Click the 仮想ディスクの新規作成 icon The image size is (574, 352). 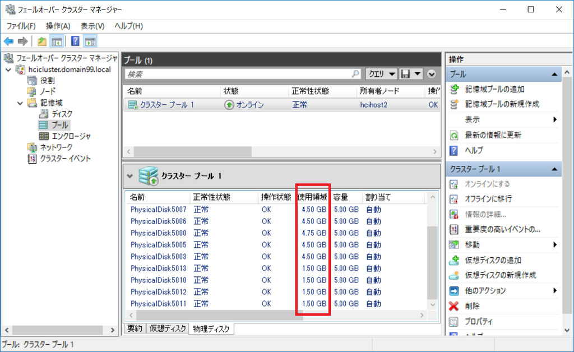tap(454, 275)
